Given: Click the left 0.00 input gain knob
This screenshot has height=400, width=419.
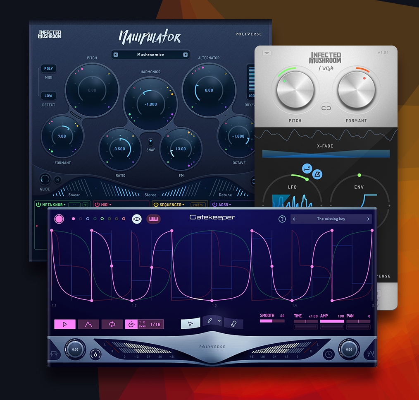Looking at the screenshot, I should pyautogui.click(x=75, y=349).
